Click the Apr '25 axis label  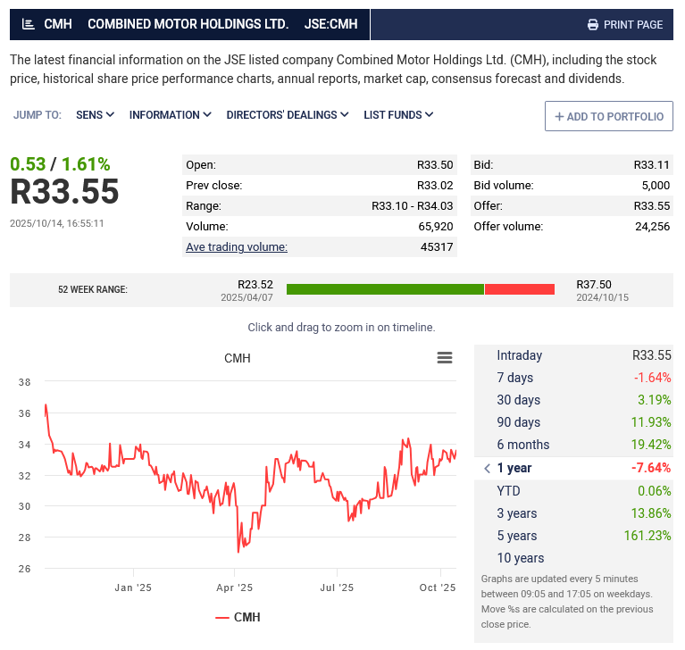[234, 587]
